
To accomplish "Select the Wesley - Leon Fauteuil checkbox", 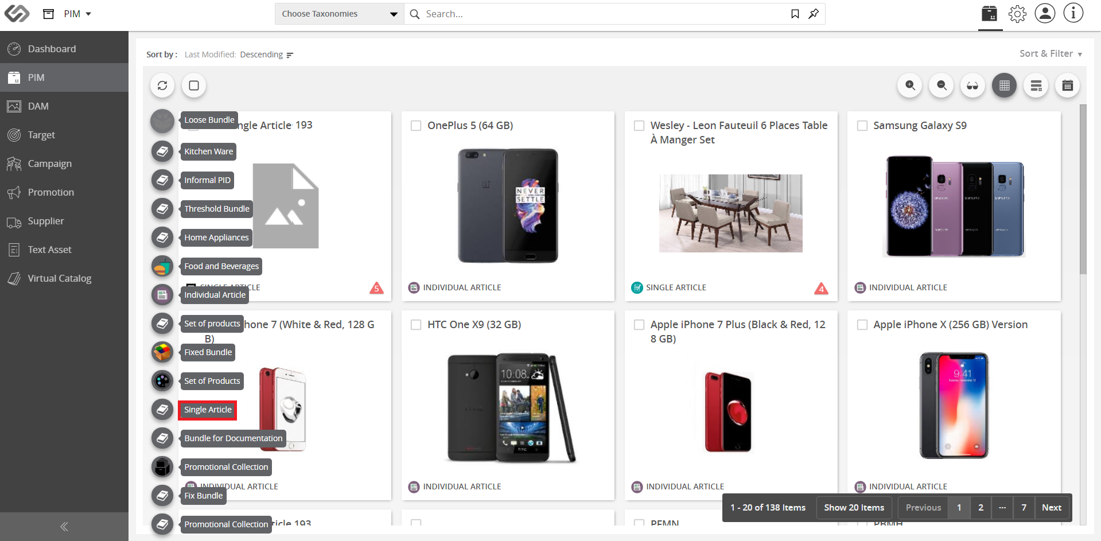I will coord(639,126).
